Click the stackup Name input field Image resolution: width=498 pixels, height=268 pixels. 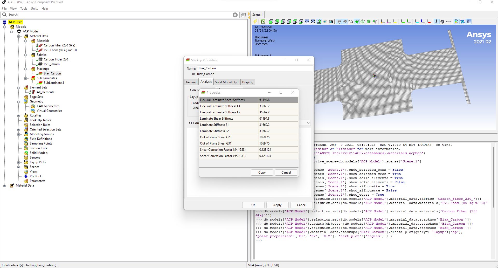pos(255,68)
